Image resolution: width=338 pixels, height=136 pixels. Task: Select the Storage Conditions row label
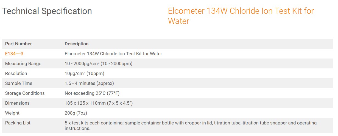point(25,93)
